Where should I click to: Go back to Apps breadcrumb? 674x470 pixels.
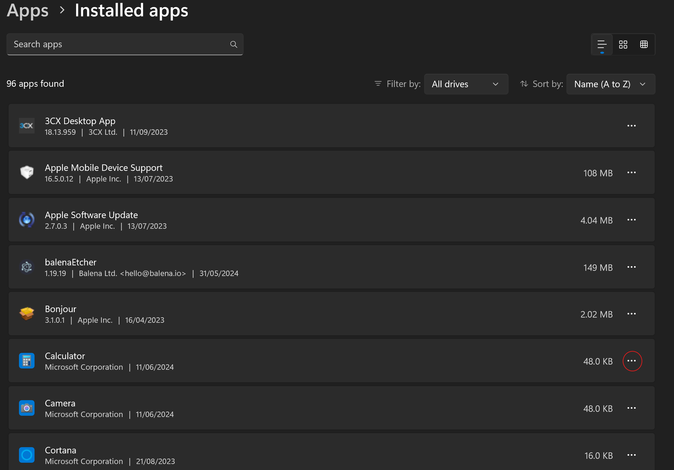coord(28,11)
